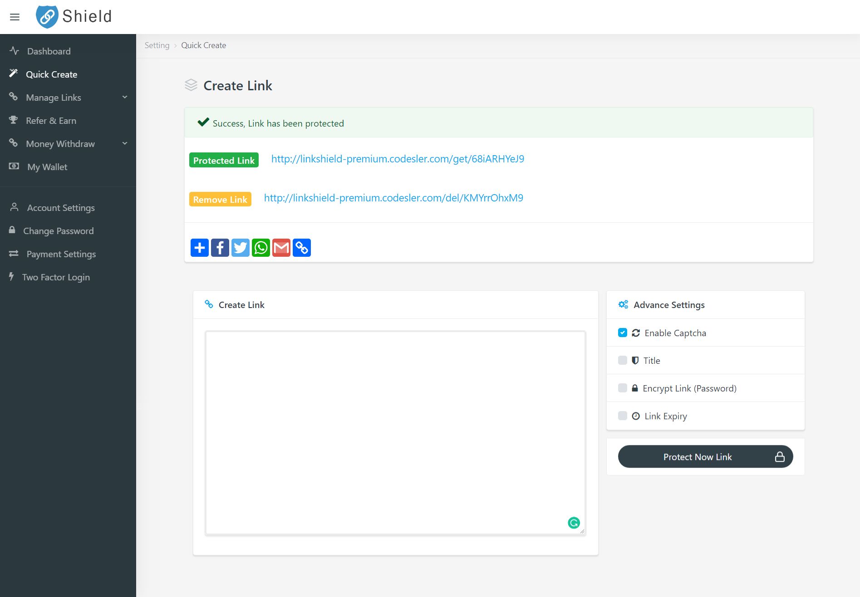The height and width of the screenshot is (597, 860).
Task: Open more sharing options plus icon
Action: point(200,248)
